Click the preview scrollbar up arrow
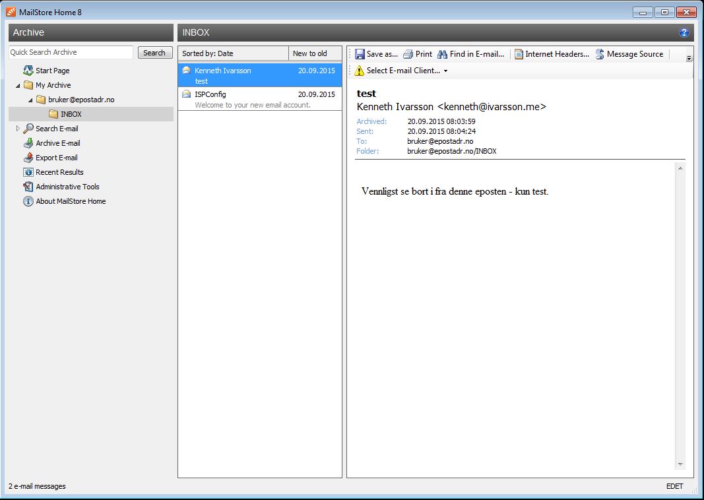The image size is (704, 500). 680,168
